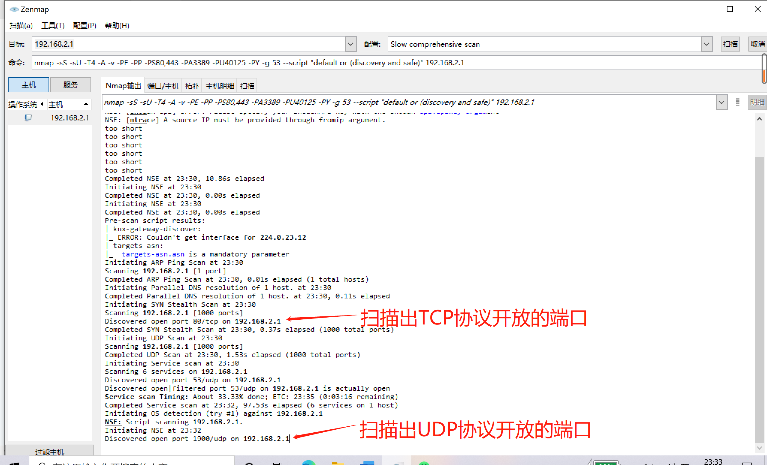Screen dimensions: 767x465
Task: Click the targets-asn.asn blue link text
Action: pos(153,254)
